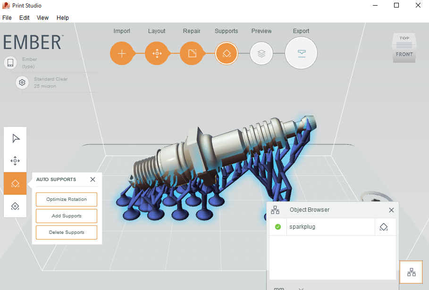Choose the move/transform tool in sidebar
The height and width of the screenshot is (290, 429).
point(16,161)
